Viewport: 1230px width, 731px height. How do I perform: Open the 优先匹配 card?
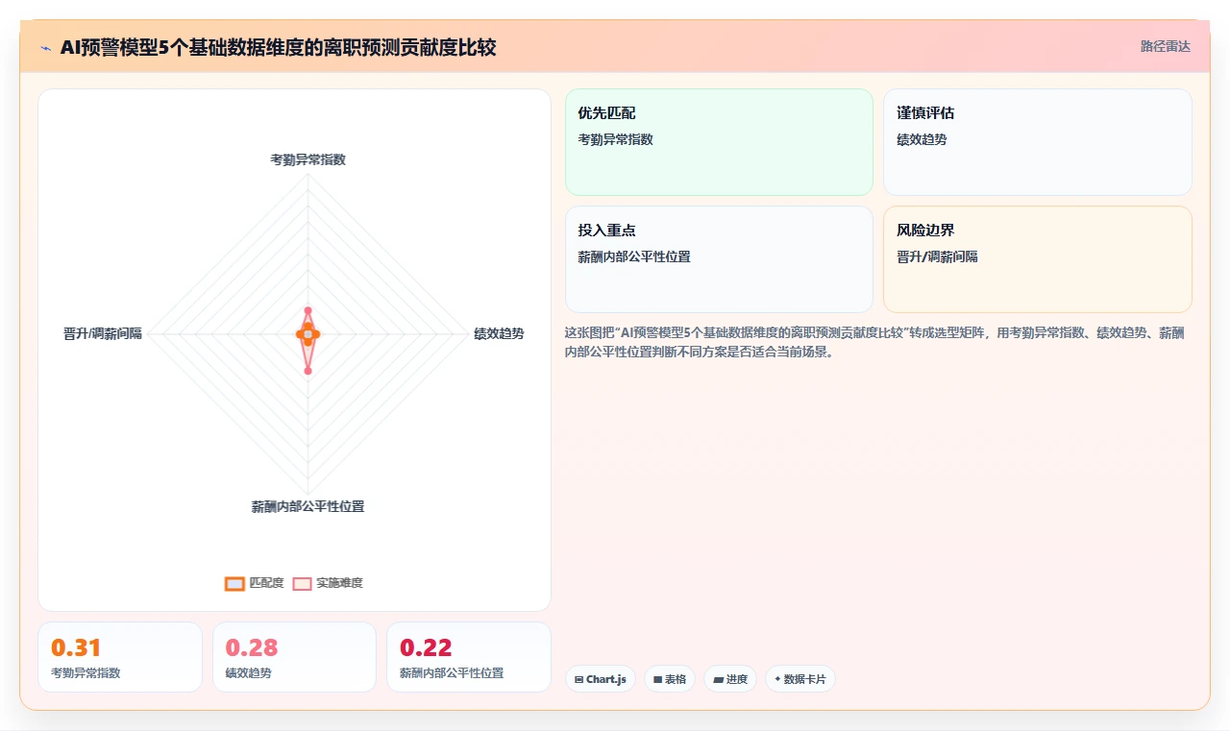pyautogui.click(x=719, y=142)
